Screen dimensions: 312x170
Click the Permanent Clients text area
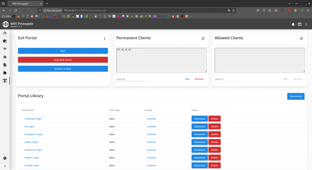tap(161, 60)
